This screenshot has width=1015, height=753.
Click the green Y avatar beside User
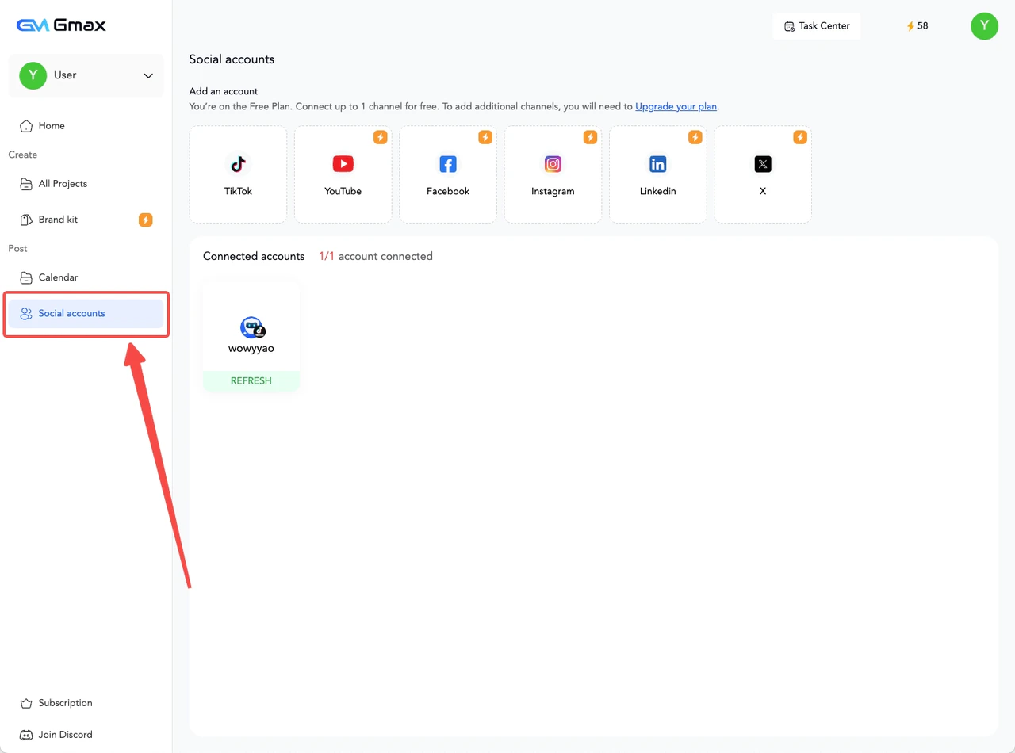point(33,75)
